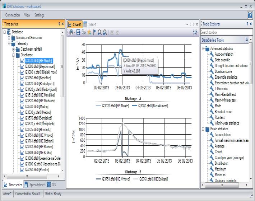Open the L-Moments tool
The image size is (255, 201).
point(221,89)
